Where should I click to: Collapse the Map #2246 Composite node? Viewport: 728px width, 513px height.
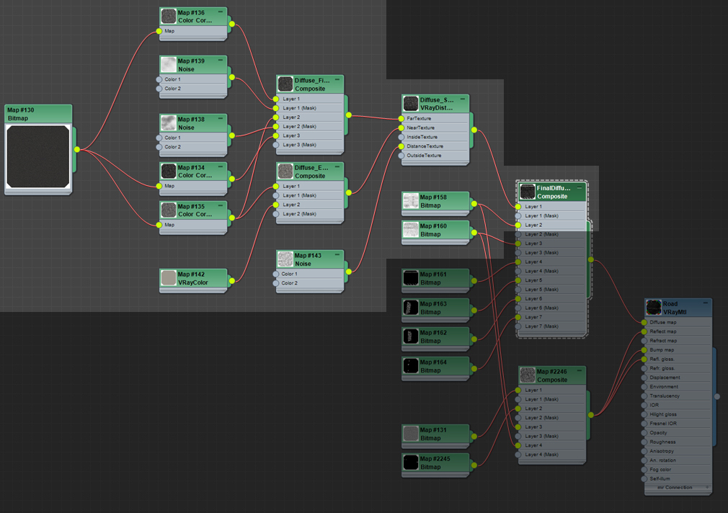tap(580, 370)
